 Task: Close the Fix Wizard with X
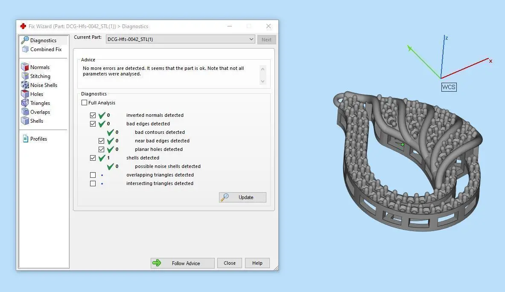click(269, 26)
